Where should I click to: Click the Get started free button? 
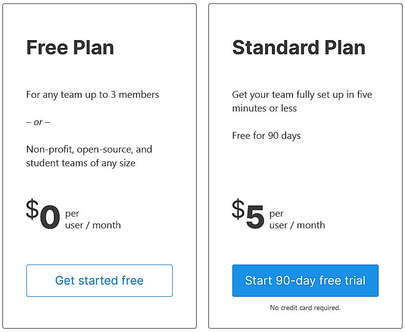[x=99, y=281]
